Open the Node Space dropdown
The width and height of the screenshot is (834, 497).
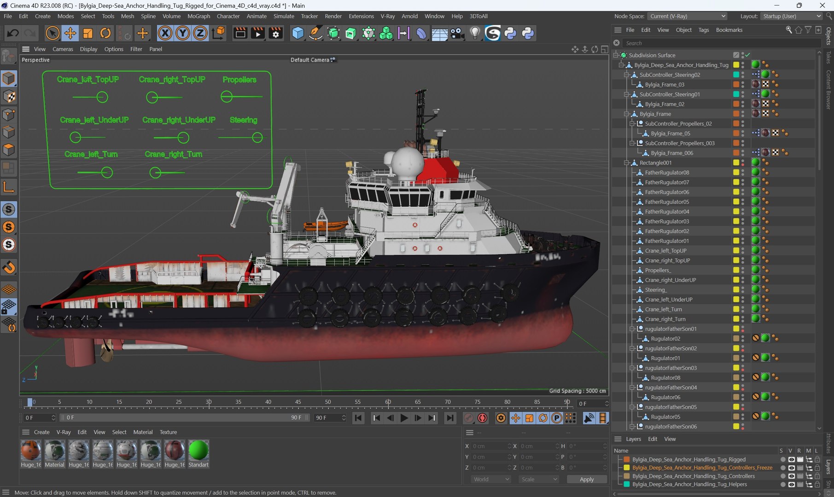pyautogui.click(x=688, y=16)
